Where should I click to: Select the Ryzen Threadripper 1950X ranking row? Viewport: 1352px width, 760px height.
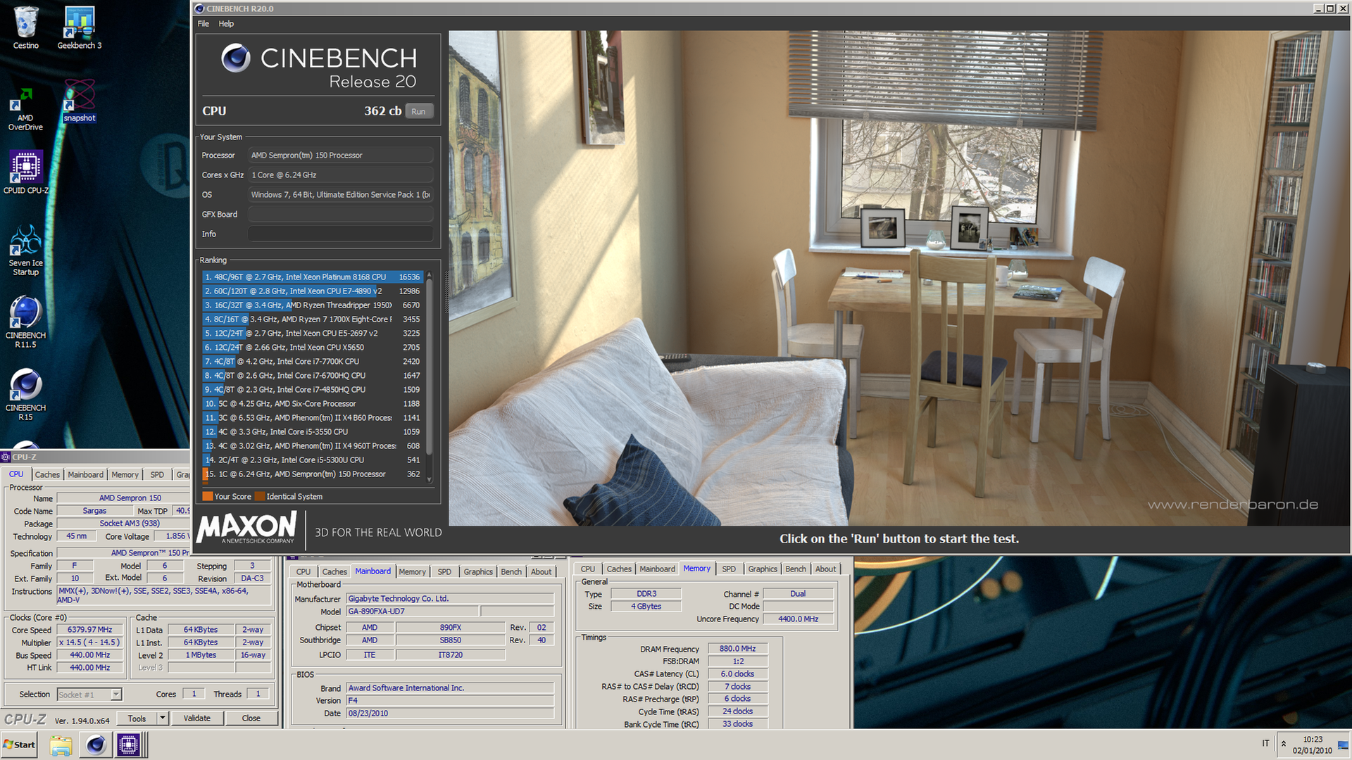coord(312,305)
